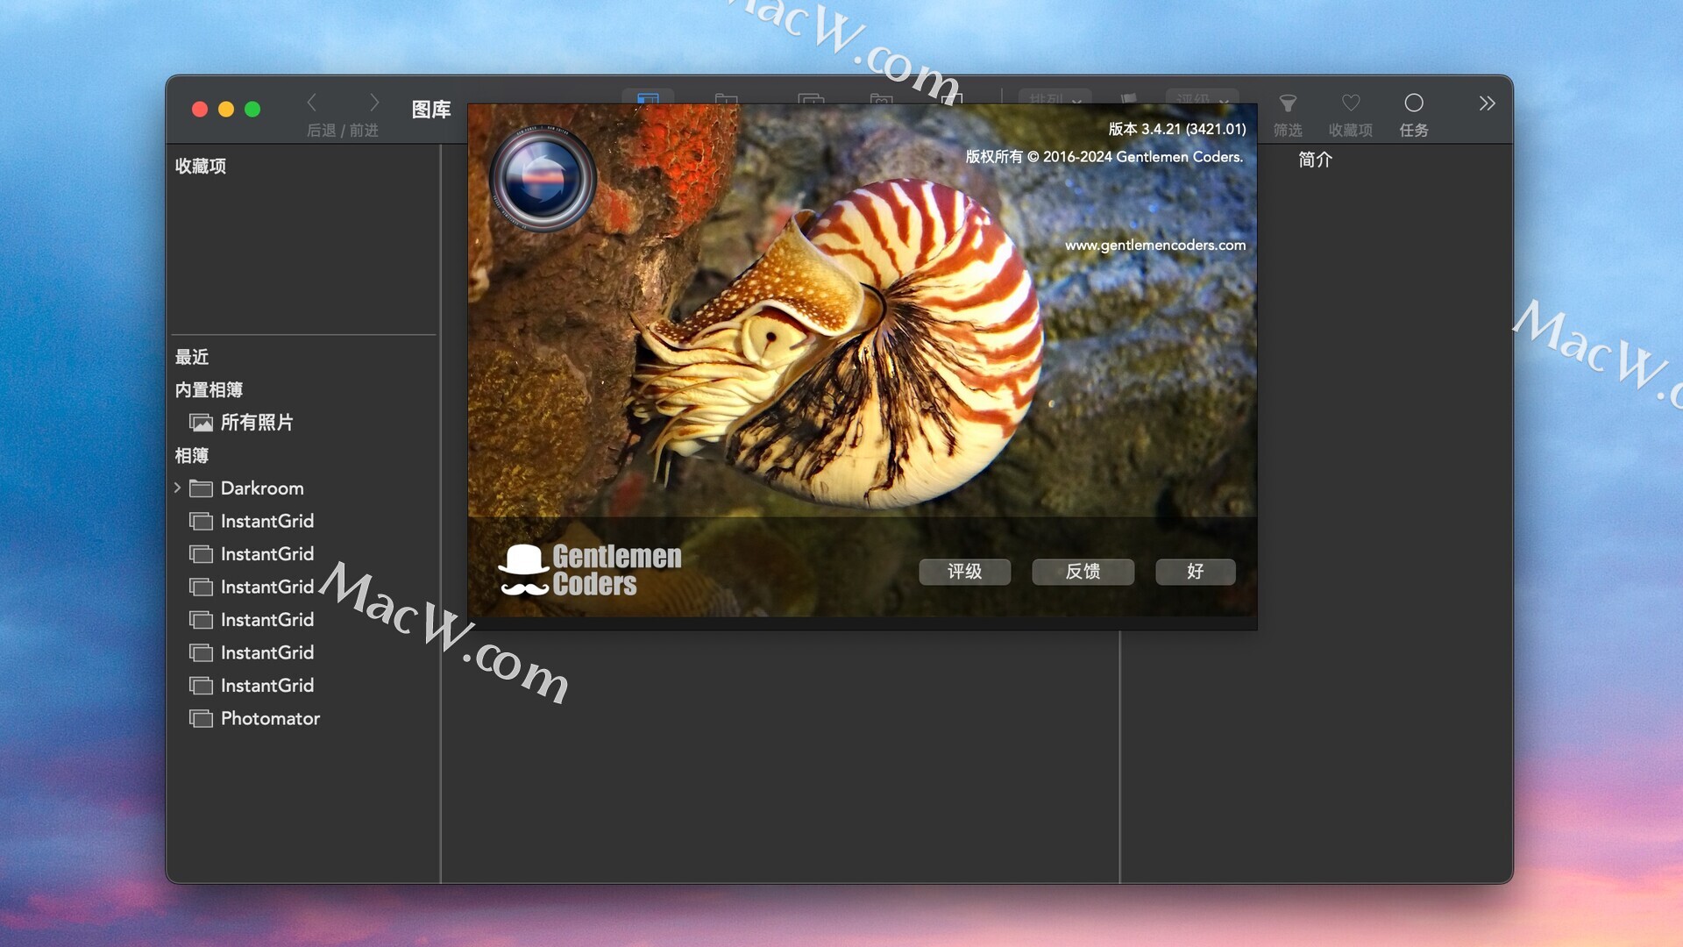Open the 评级 rating dropdown in toolbar

(1202, 97)
